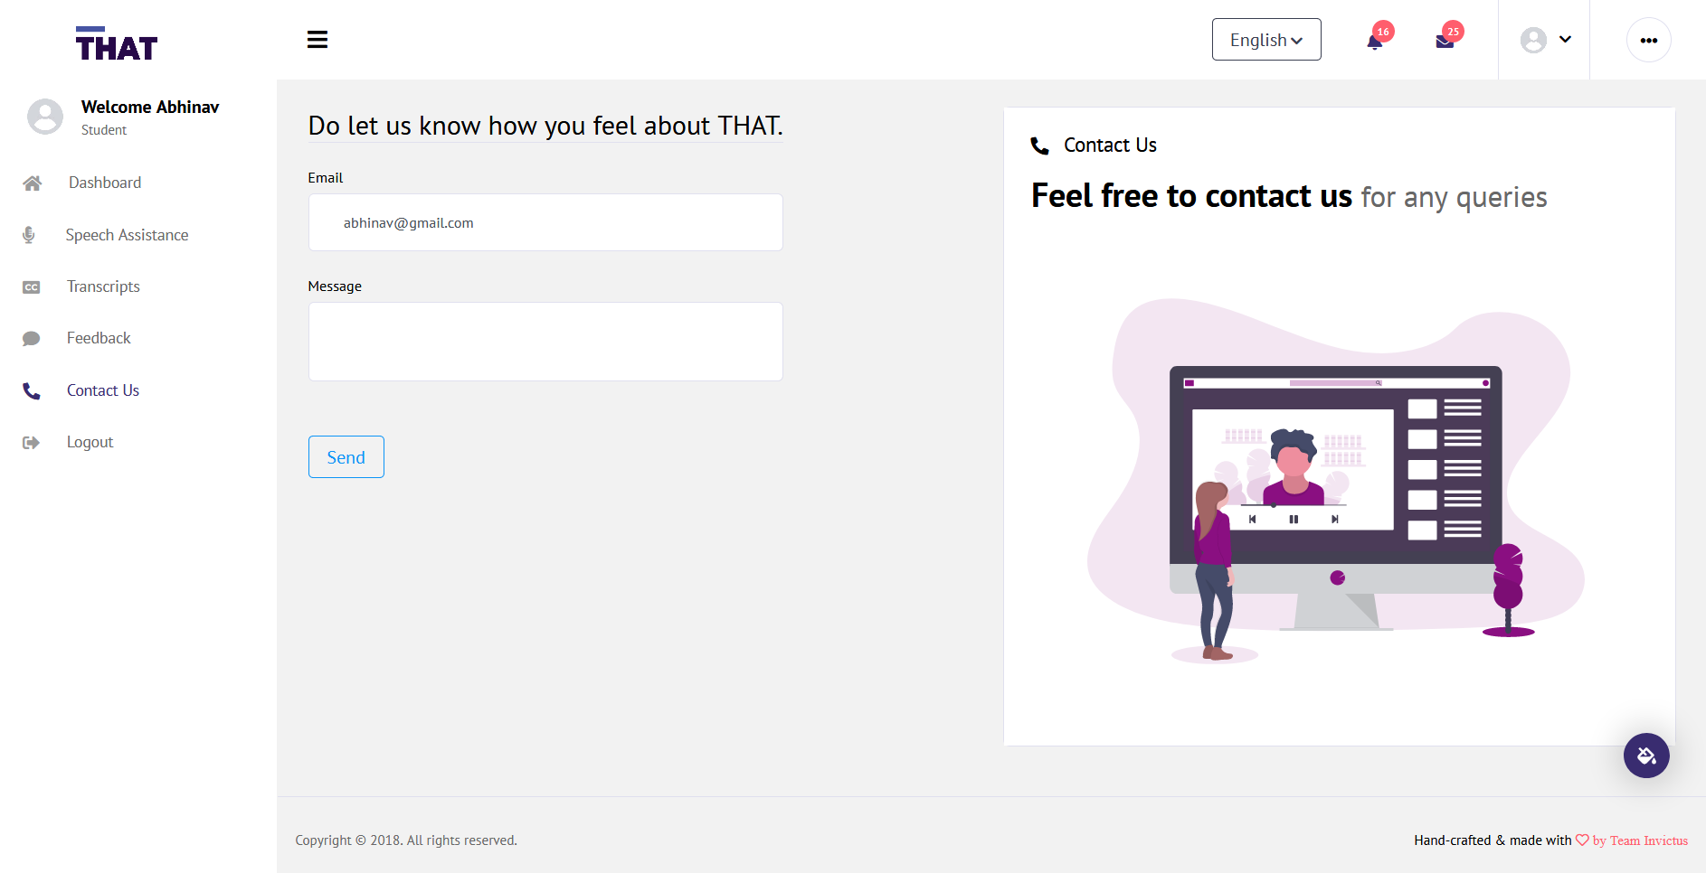
Task: Expand the English language dropdown
Action: [x=1266, y=40]
